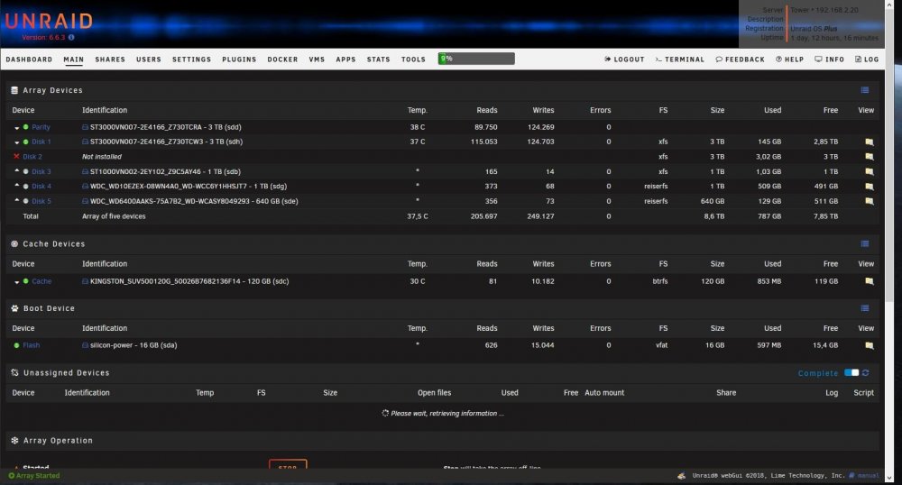Image resolution: width=902 pixels, height=485 pixels.
Task: Browse Flash with its folder icon
Action: click(x=870, y=345)
